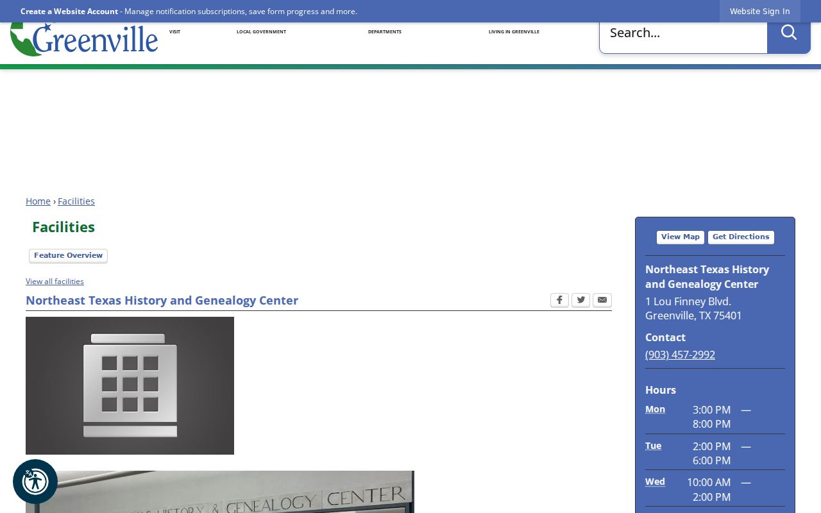Open the Facilities breadcrumb link
821x513 pixels.
[x=76, y=201]
